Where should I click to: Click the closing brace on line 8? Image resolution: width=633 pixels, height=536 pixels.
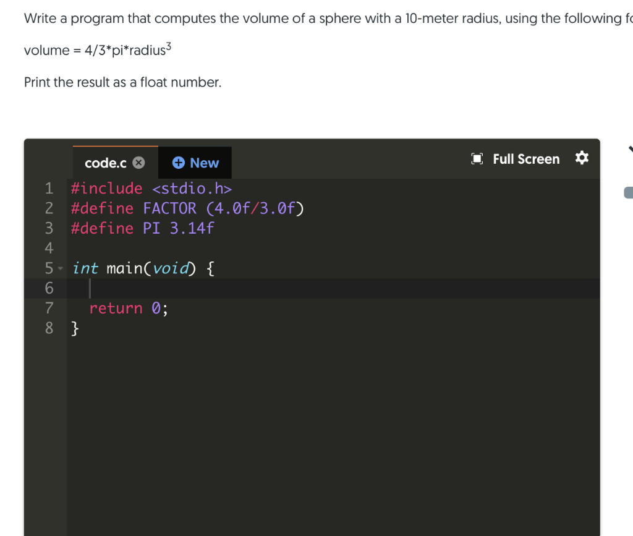(74, 328)
